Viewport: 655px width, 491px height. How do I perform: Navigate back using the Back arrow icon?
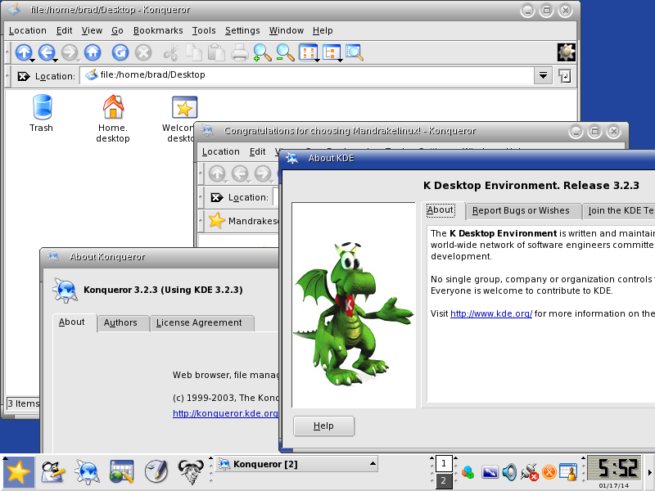pos(47,52)
